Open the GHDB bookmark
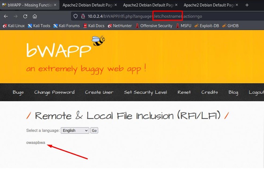 pos(230,26)
